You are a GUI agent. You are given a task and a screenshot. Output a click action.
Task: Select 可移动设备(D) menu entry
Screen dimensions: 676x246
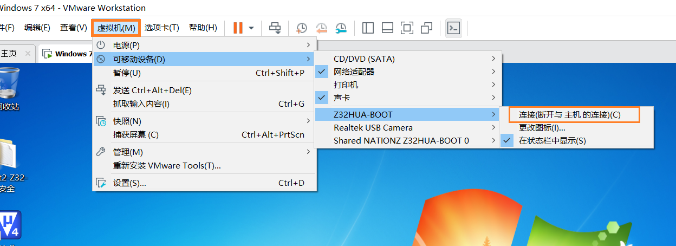[204, 59]
